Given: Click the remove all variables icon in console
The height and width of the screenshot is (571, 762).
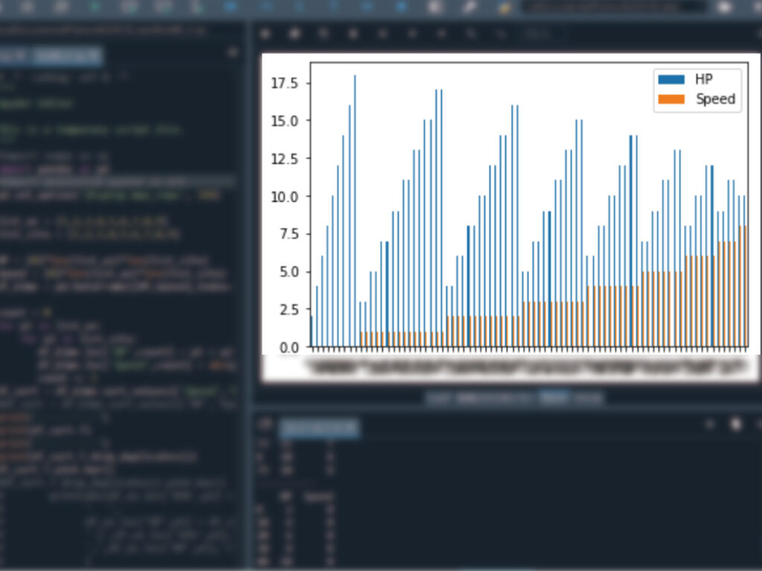Looking at the screenshot, I should 736,425.
